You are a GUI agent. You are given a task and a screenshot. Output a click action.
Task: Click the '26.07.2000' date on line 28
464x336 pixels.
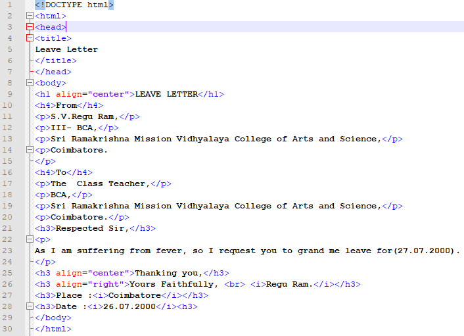point(129,306)
